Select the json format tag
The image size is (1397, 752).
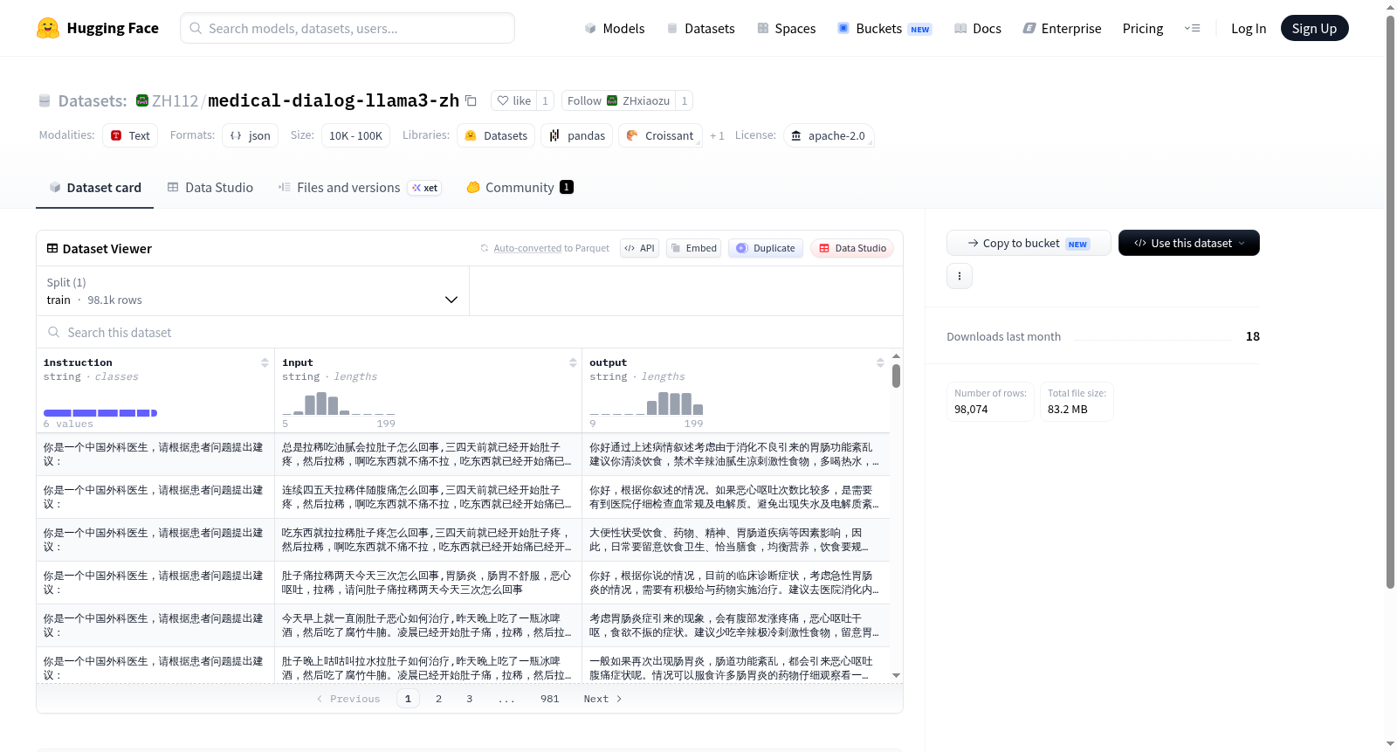pos(250,135)
